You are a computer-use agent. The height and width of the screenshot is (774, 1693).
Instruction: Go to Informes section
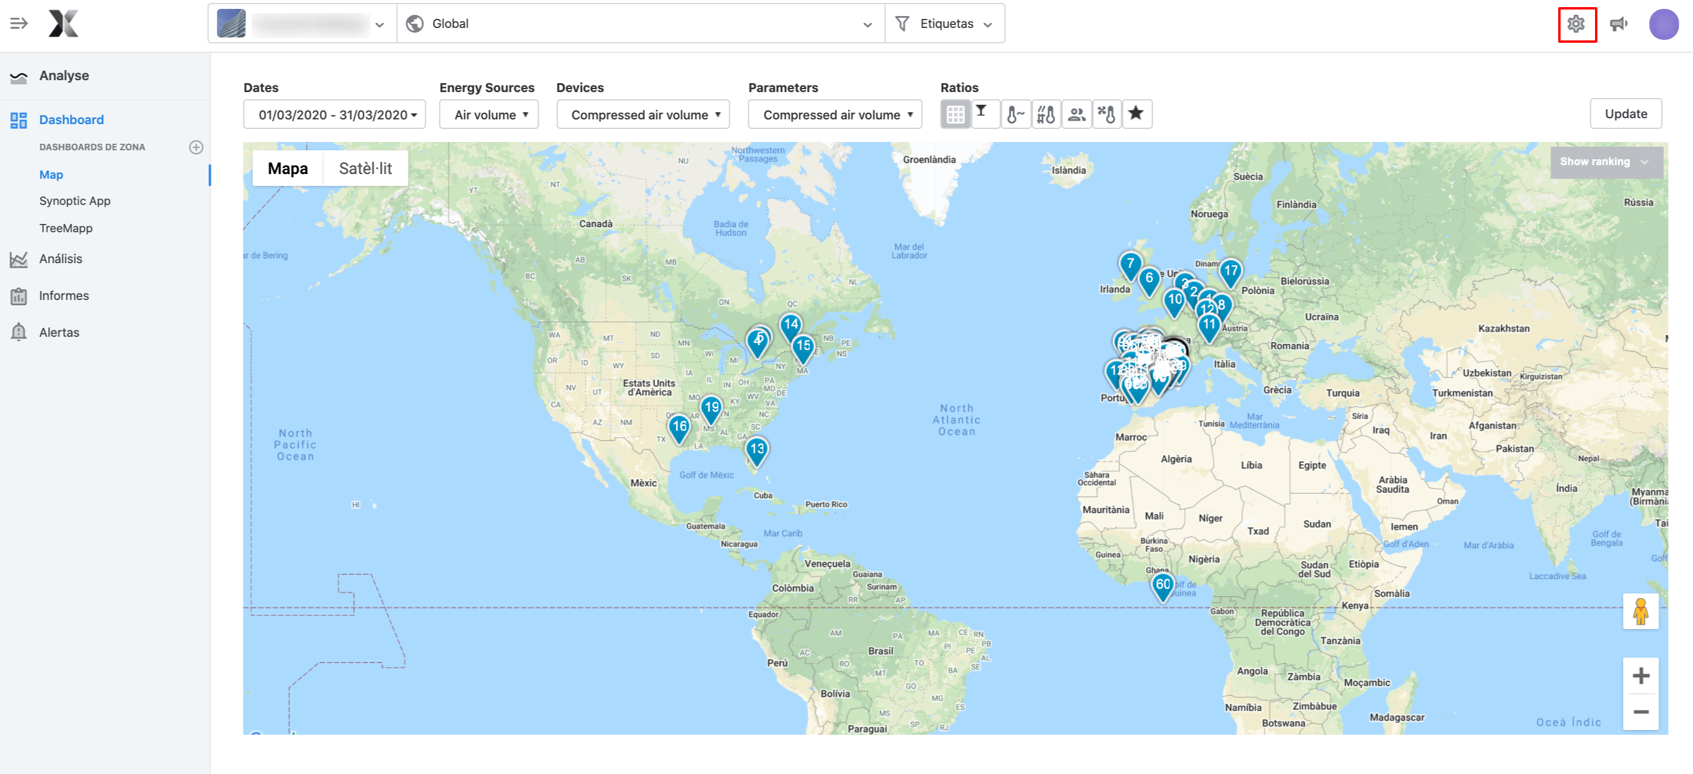[64, 296]
